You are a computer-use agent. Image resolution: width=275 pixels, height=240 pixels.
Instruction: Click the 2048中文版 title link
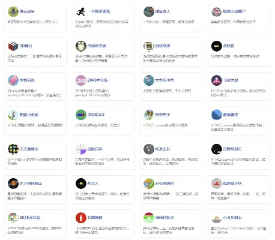[97, 80]
